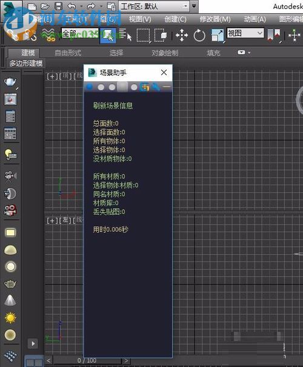Image resolution: width=303 pixels, height=367 pixels.
Task: Click the Select and Manipulate icon
Action: point(295,35)
